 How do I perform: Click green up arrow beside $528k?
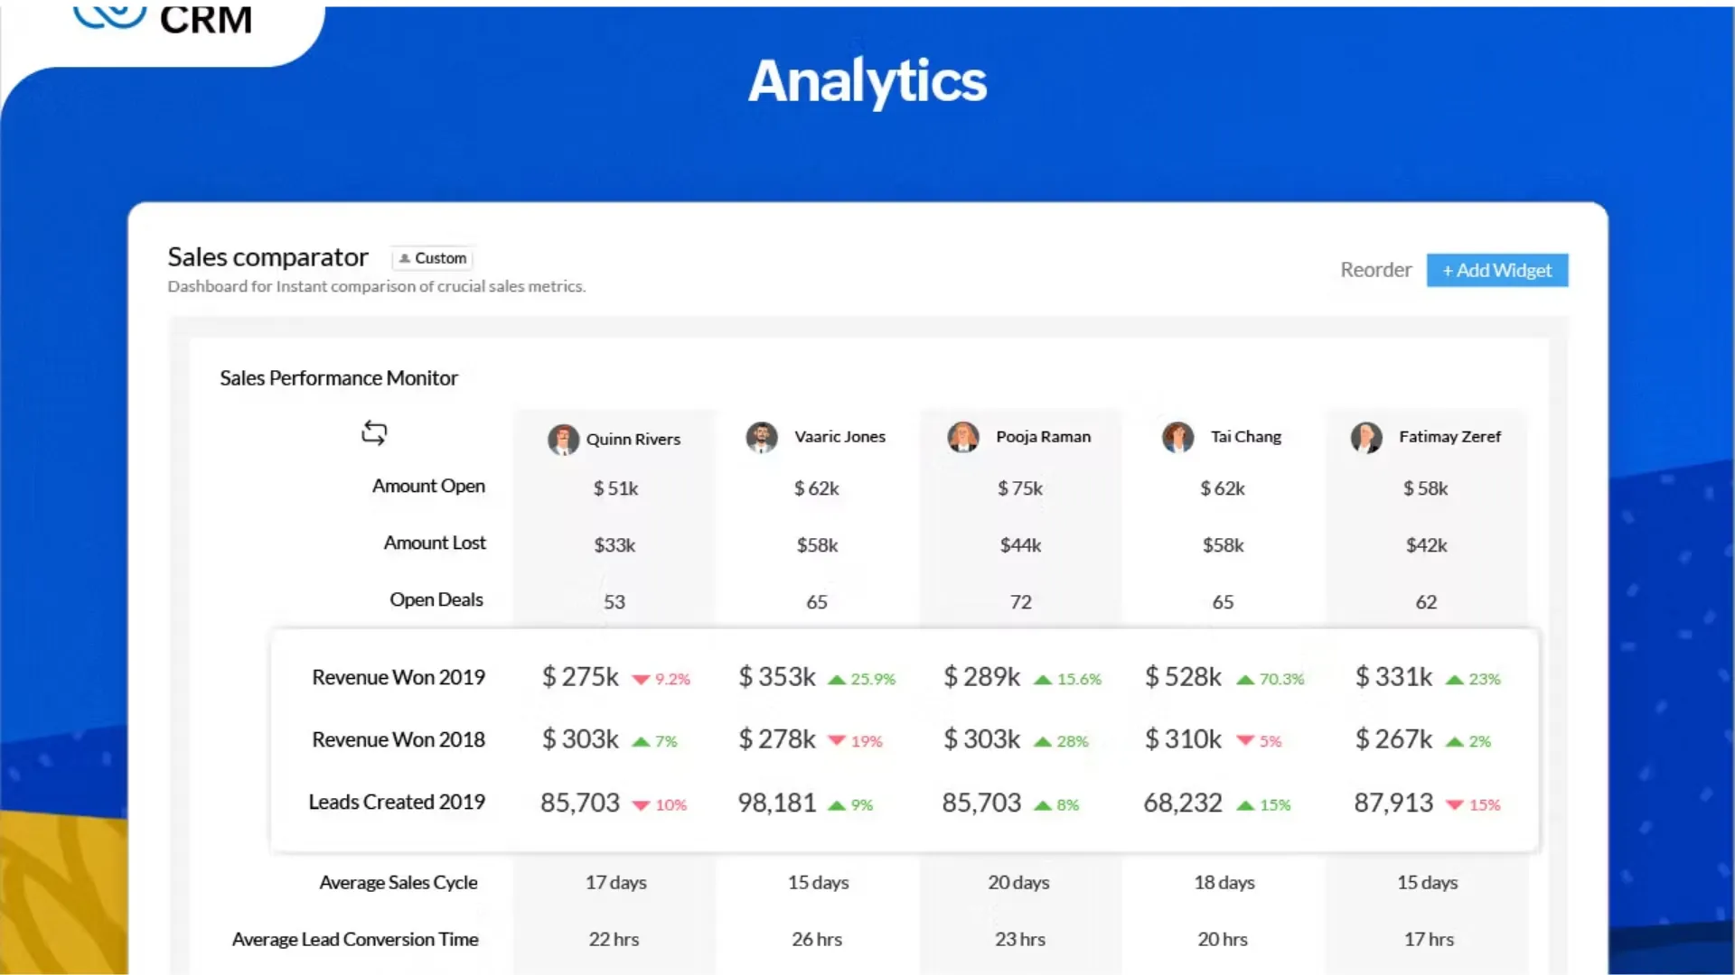click(1245, 680)
